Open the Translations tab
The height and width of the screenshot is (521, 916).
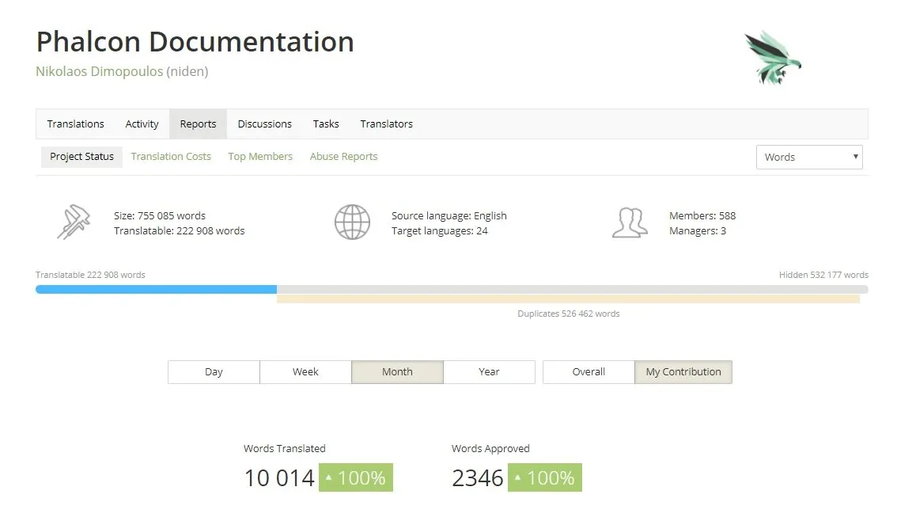point(75,124)
